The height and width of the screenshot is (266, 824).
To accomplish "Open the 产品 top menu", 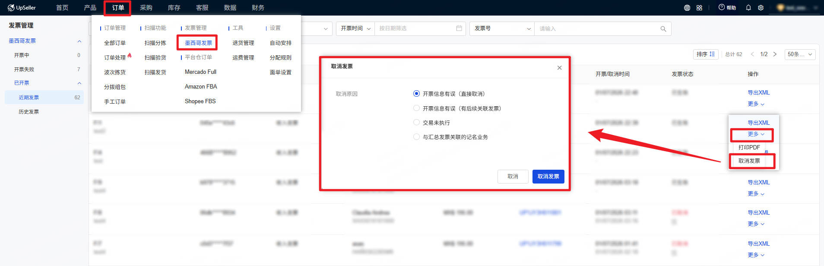I will click(90, 8).
